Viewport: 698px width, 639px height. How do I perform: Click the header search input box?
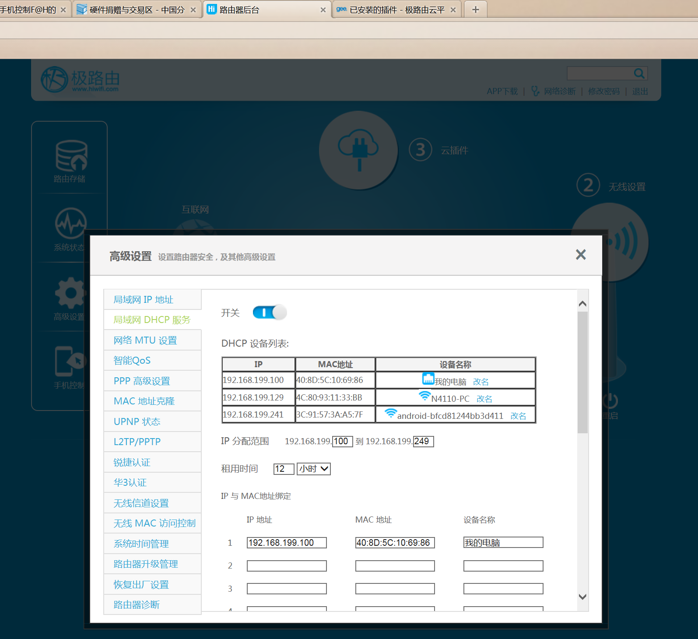click(x=600, y=74)
